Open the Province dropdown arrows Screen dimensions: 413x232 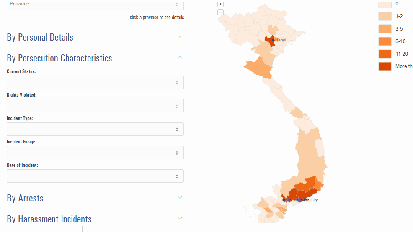pos(177,4)
